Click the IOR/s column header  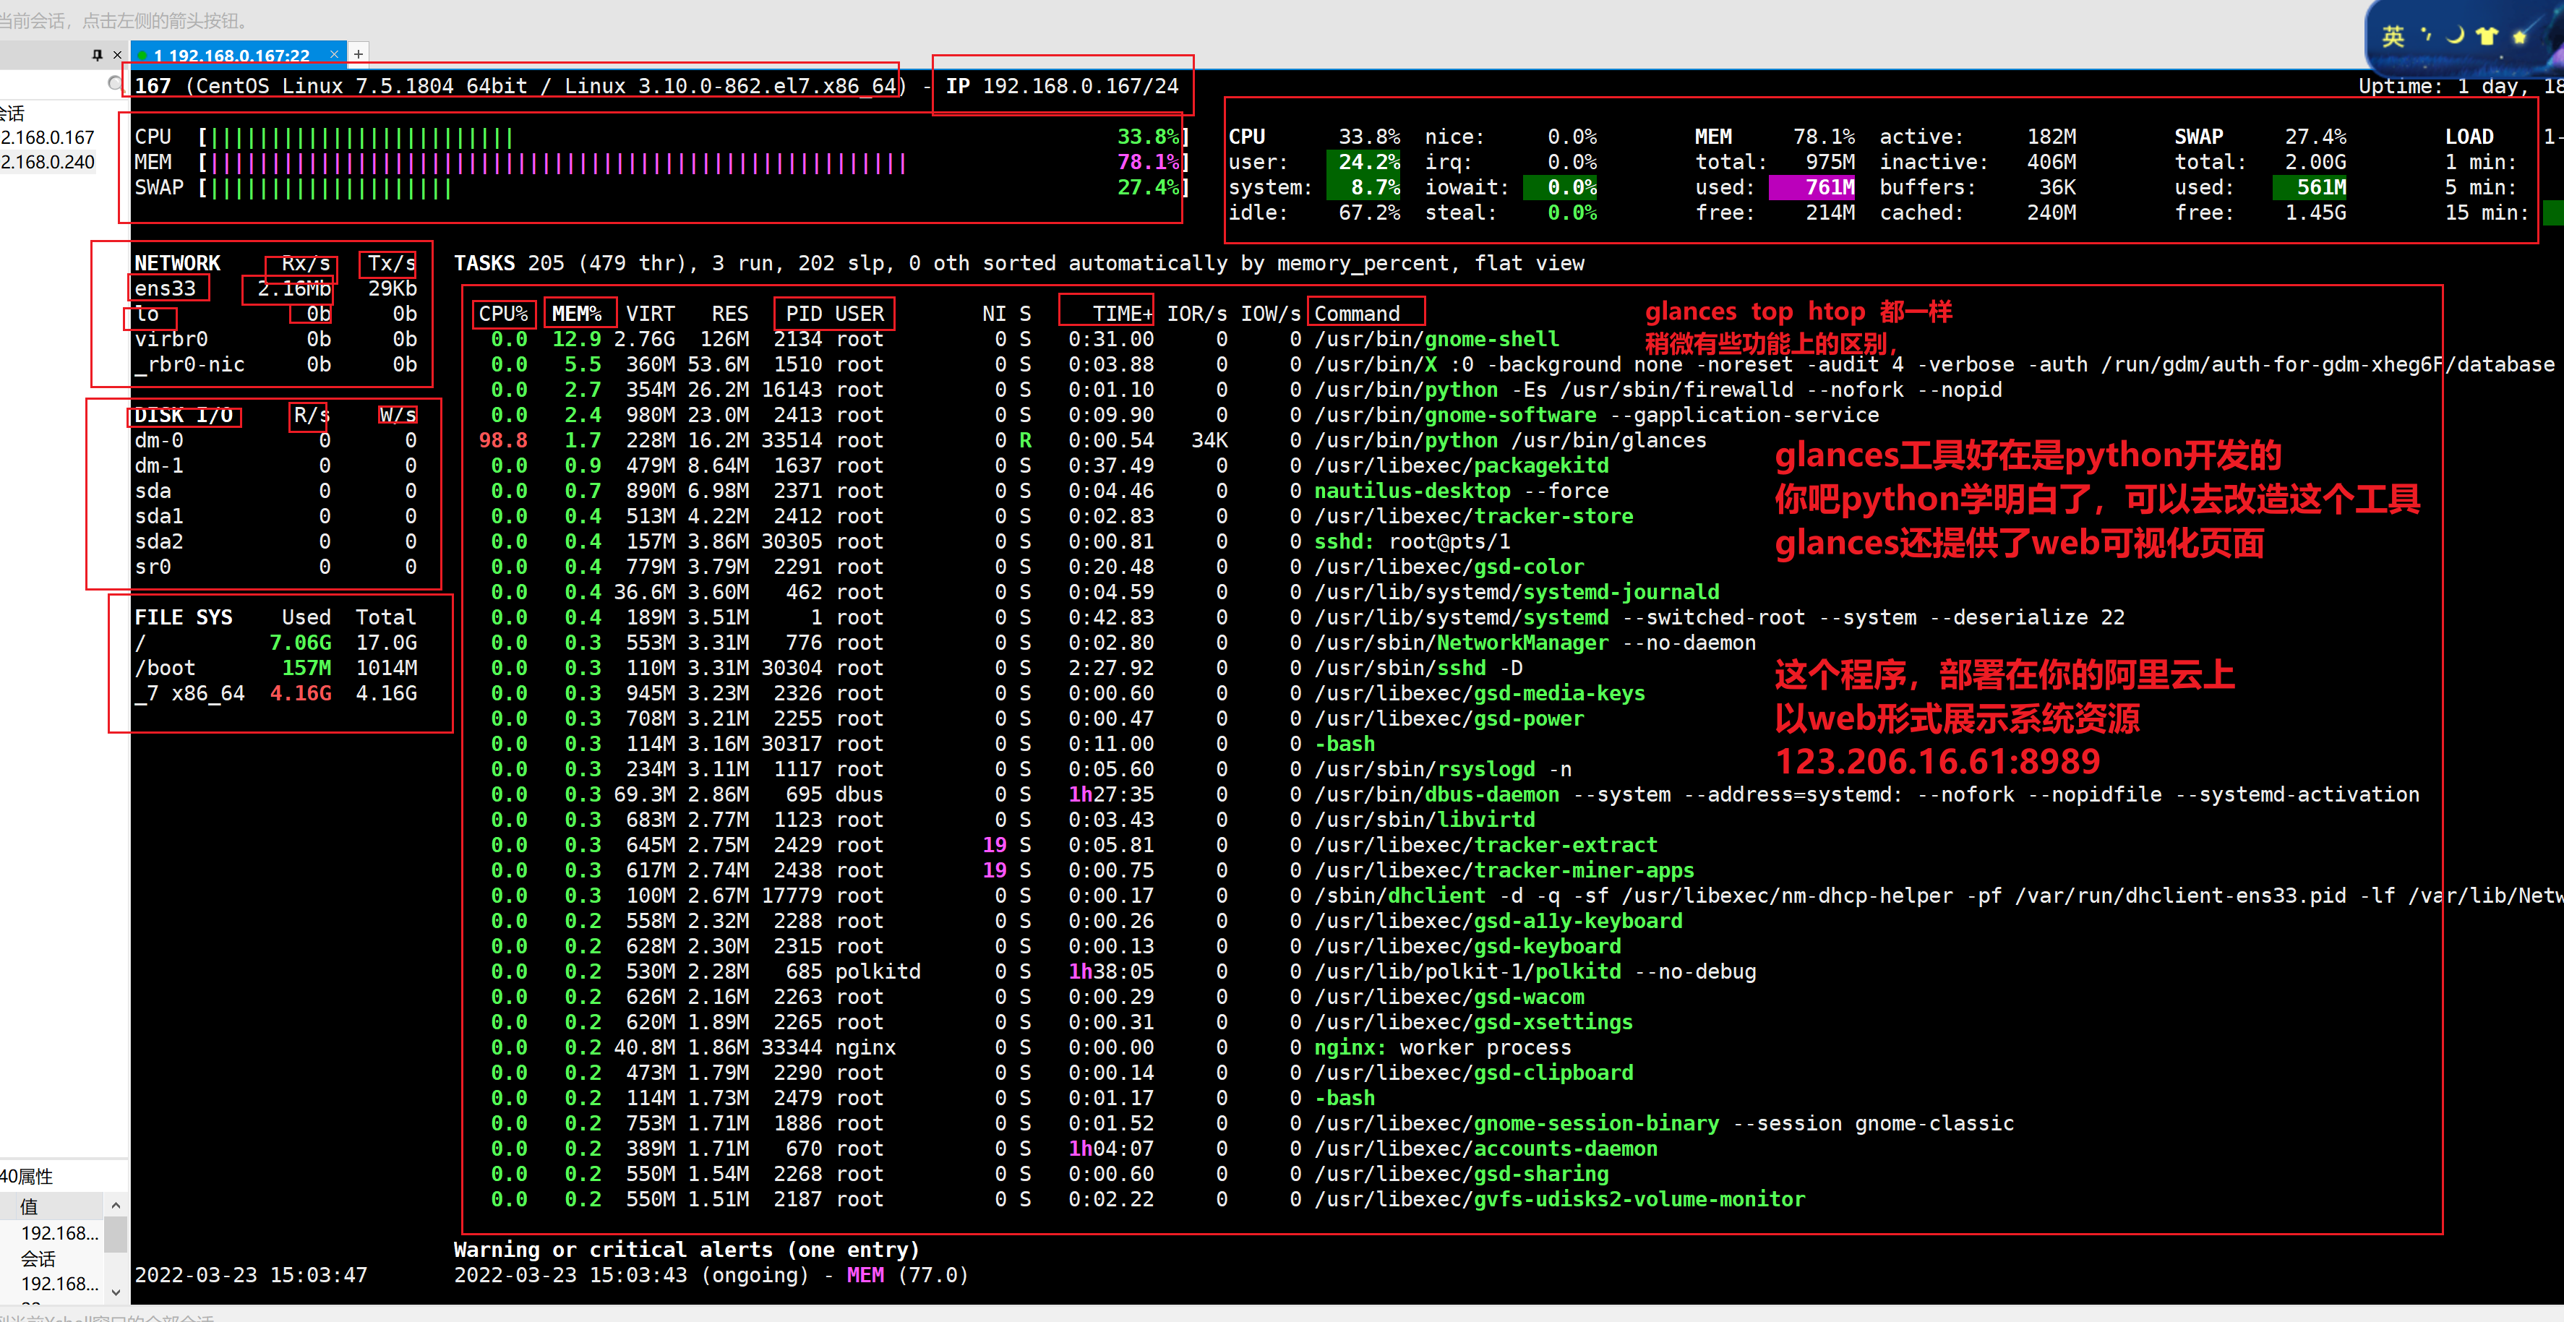[x=1196, y=314]
